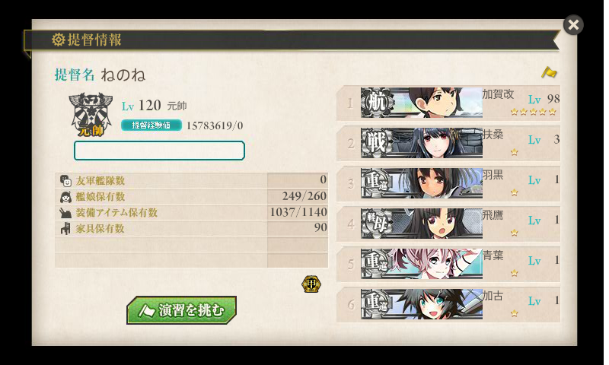Click the 友軍艦隊数 face icon
Screen dimensions: 609x365
65,180
